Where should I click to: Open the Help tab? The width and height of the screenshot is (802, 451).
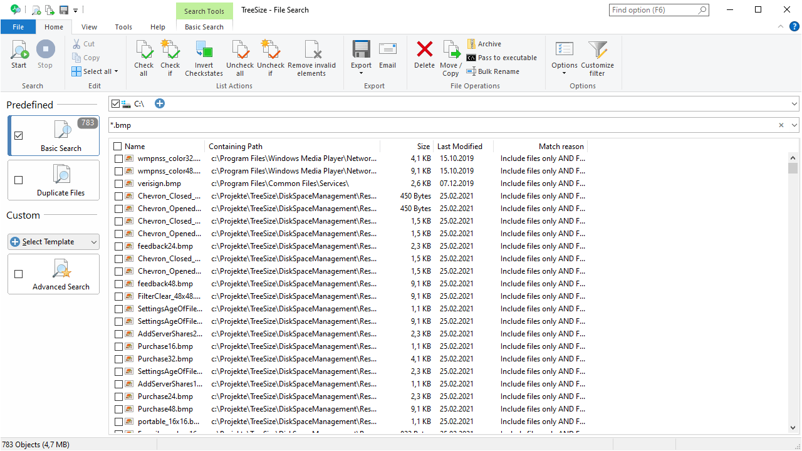(x=158, y=27)
